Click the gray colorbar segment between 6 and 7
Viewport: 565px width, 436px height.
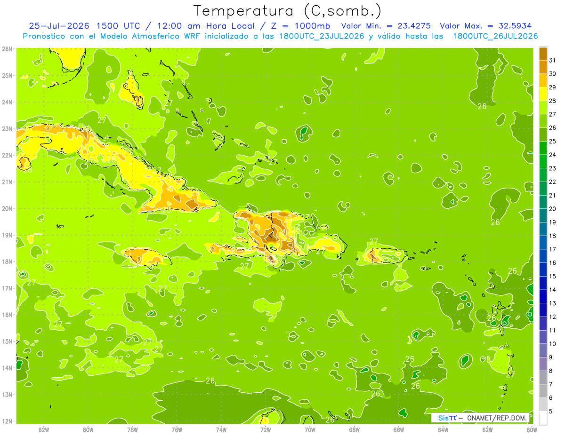coord(543,391)
